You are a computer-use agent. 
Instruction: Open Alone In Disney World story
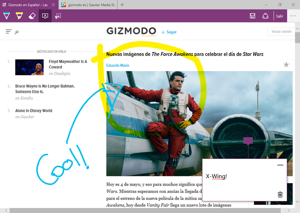(34, 110)
